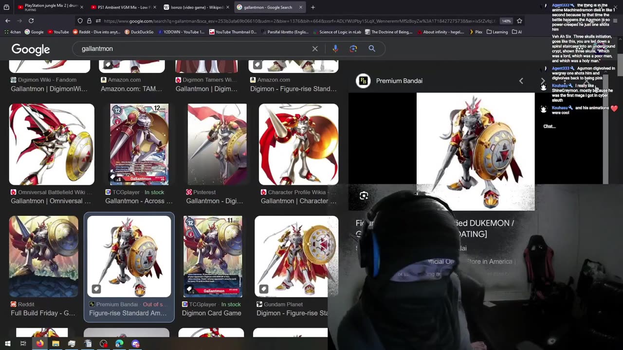Search inside preview image with Lens
623x350 pixels.
click(364, 196)
